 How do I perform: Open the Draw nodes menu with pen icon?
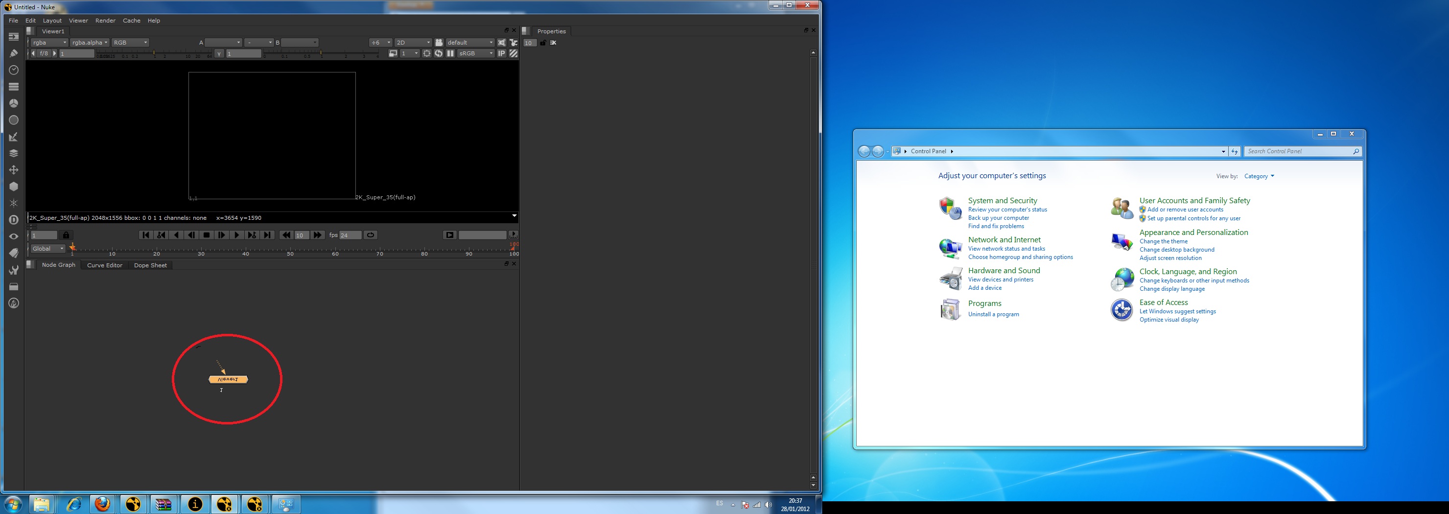coord(14,53)
